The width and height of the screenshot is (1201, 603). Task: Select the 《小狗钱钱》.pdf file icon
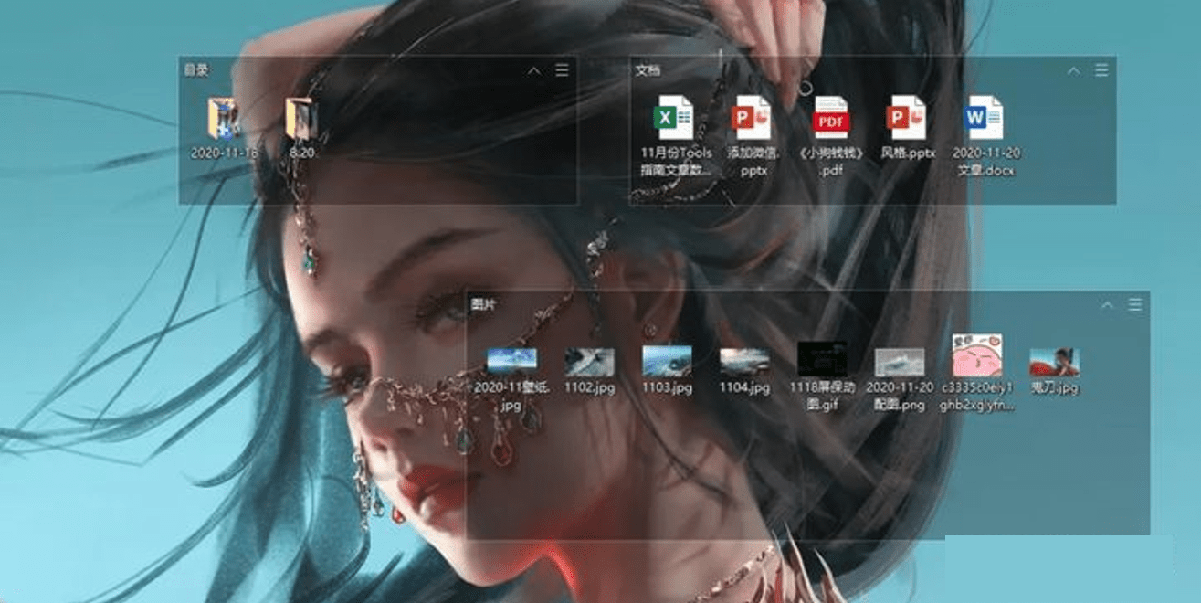tap(831, 118)
